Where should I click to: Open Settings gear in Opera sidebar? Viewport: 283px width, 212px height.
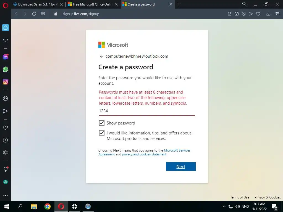pyautogui.click(x=6, y=152)
